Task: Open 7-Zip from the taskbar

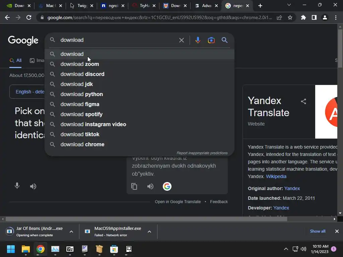Action: (70, 249)
